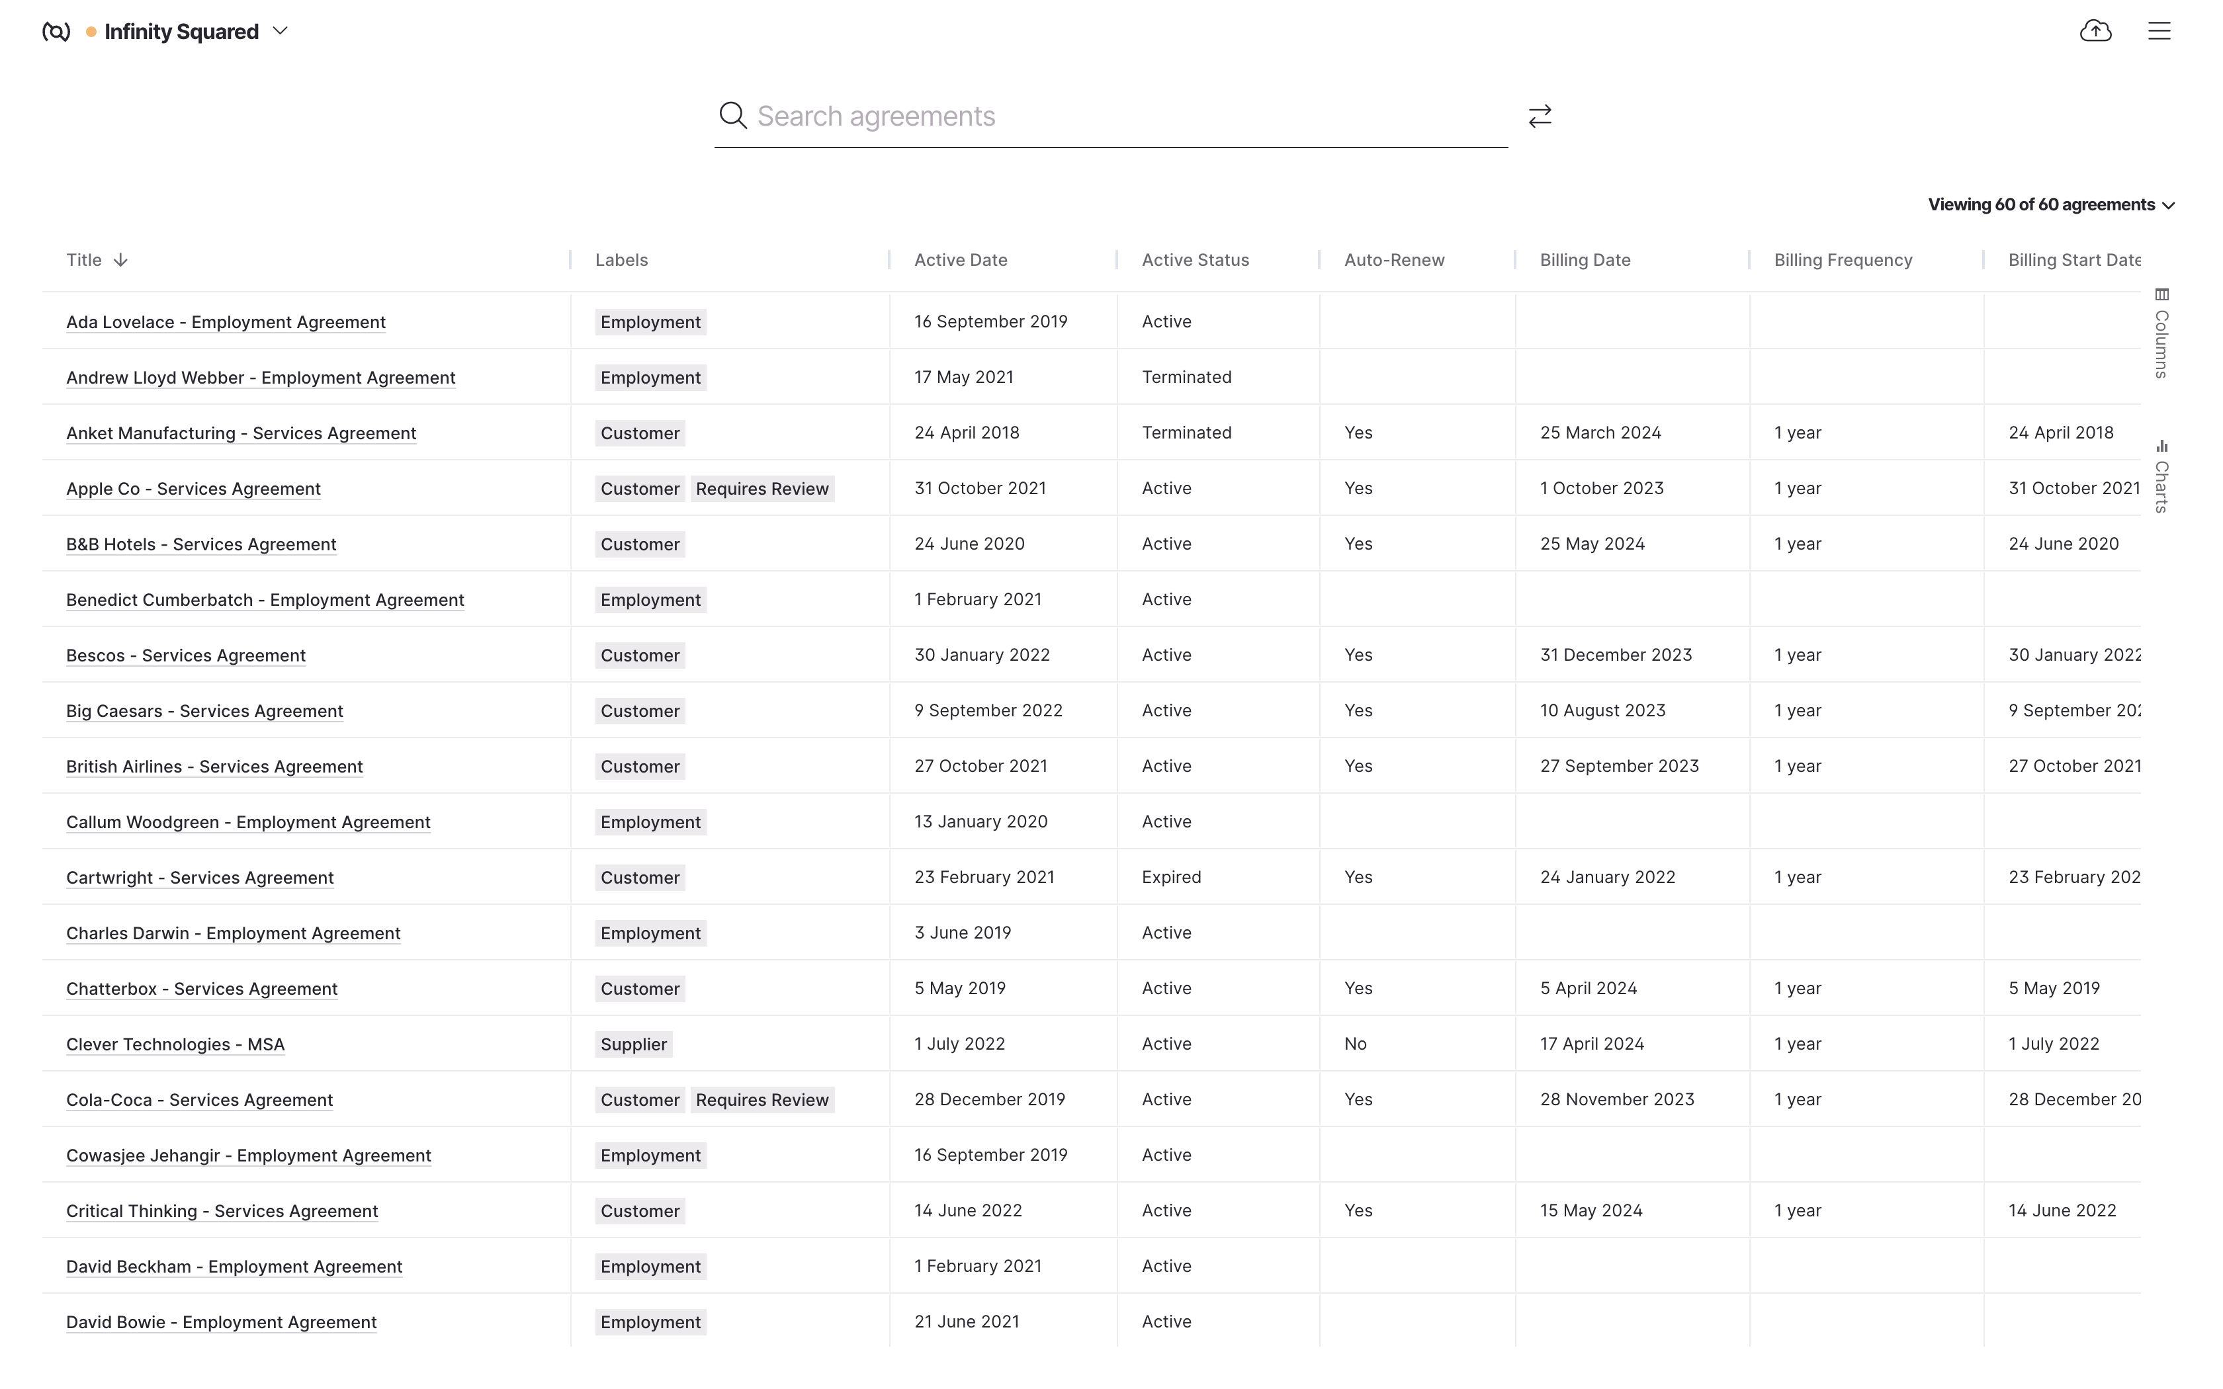Screen dimensions: 2223x1389
Task: Click the magnifying glass search icon
Action: click(732, 116)
